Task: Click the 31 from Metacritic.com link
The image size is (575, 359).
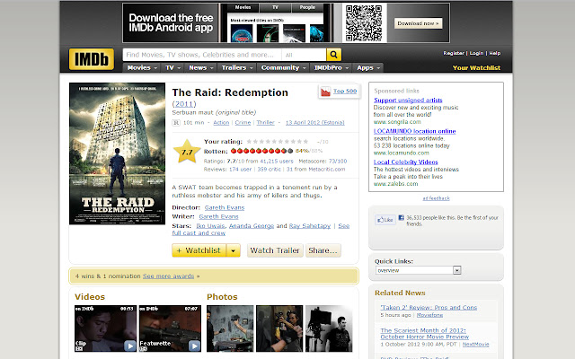Action: (x=315, y=170)
